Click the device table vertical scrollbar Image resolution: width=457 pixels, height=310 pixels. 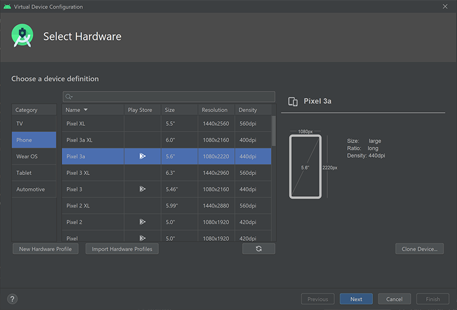274,131
